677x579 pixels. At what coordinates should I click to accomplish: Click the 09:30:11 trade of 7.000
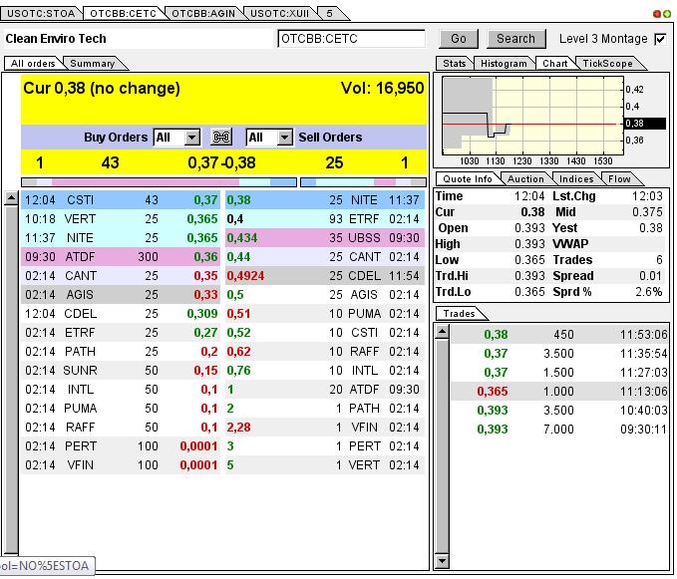559,430
